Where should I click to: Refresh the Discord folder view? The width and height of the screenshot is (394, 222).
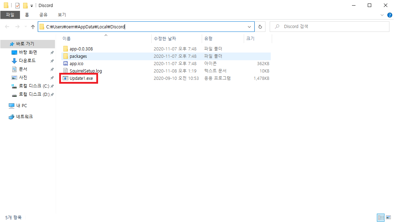[260, 27]
